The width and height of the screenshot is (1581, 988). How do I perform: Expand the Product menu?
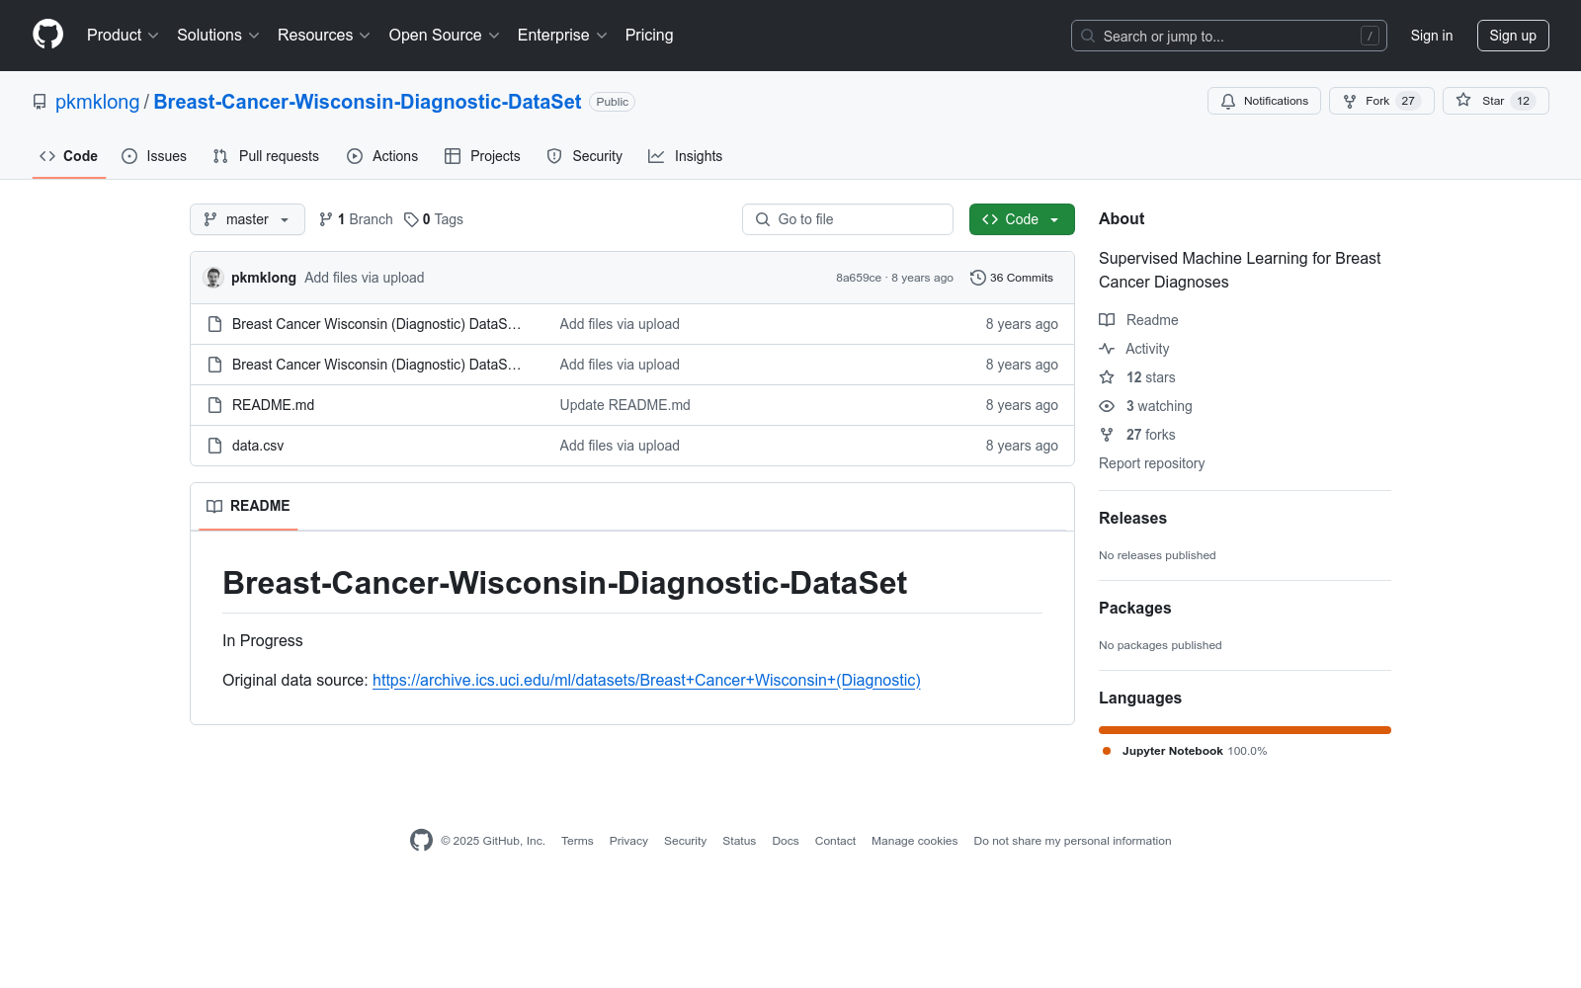[123, 36]
